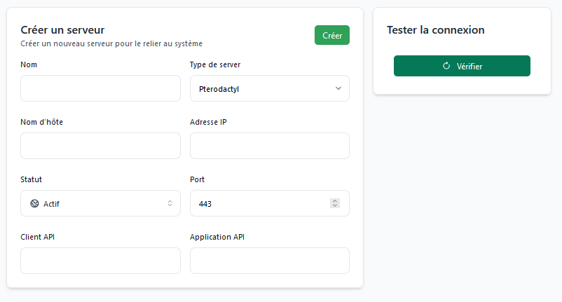Expand the Statut select box
This screenshot has width=562, height=302.
100,203
